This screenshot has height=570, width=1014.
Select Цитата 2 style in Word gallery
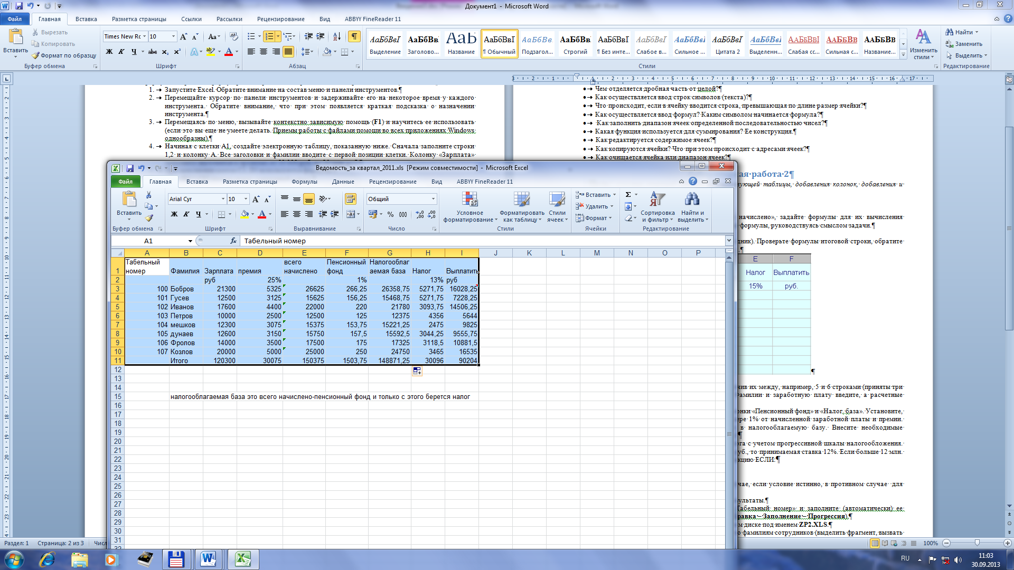click(x=727, y=44)
